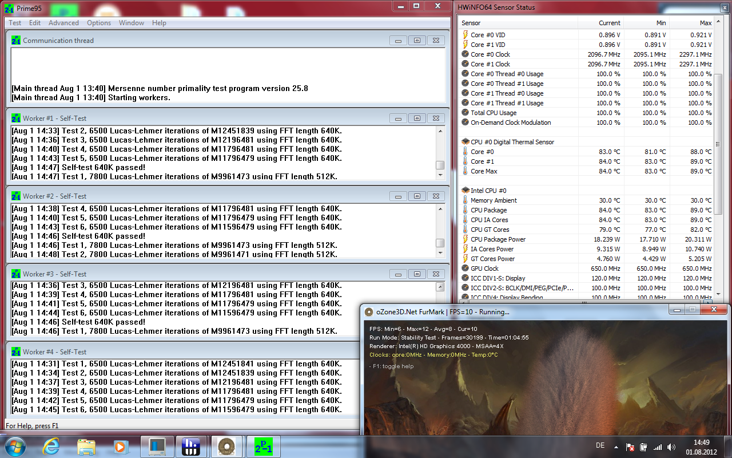Open Windows Media Player from the taskbar
The width and height of the screenshot is (732, 458).
[121, 446]
